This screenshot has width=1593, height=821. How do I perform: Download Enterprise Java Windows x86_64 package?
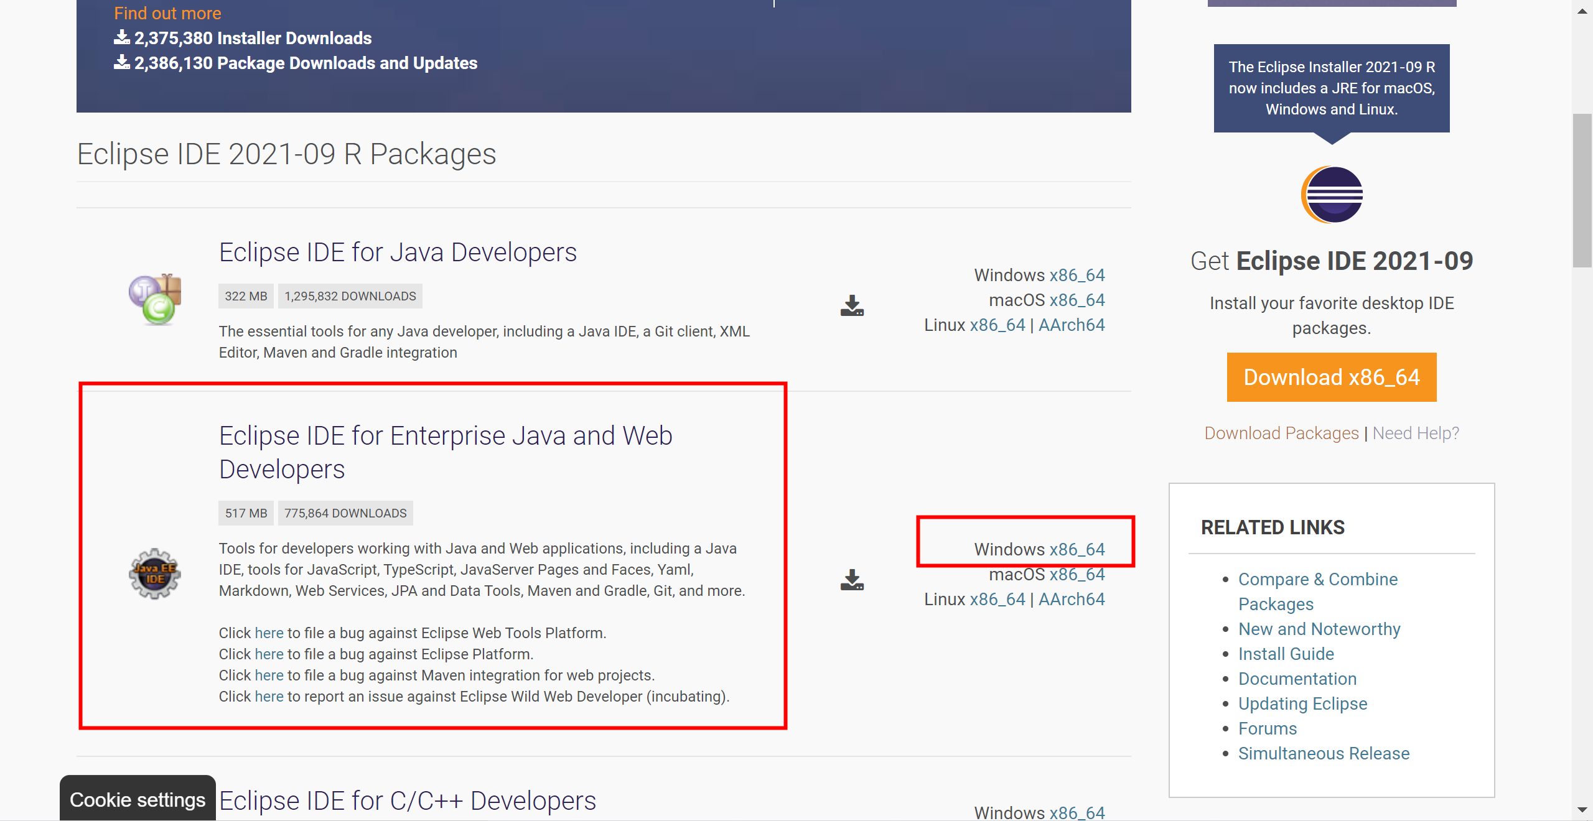[1077, 549]
